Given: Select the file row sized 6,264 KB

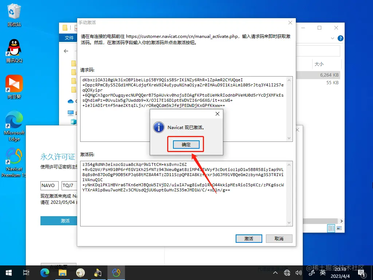Looking at the screenshot, I should click(318, 75).
